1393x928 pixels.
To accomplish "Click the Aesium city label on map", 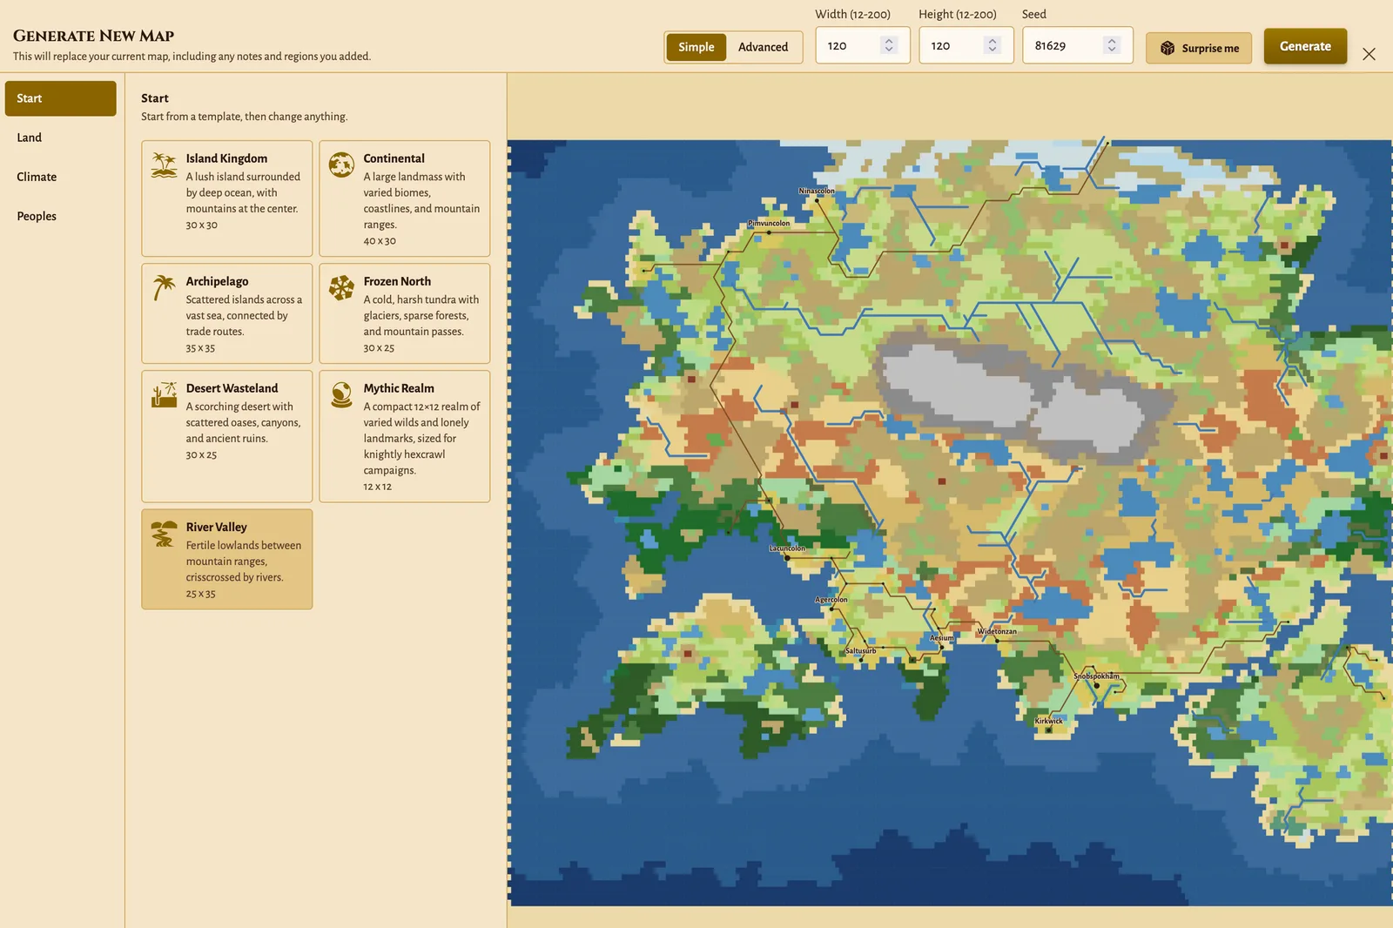I will coord(942,638).
